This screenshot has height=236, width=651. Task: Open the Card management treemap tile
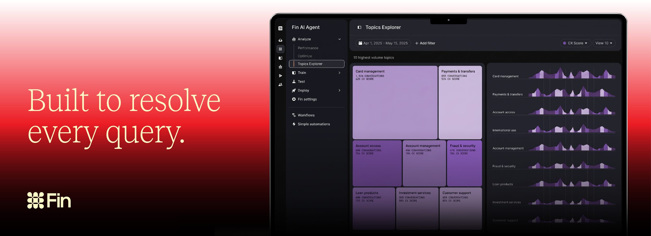(x=395, y=103)
